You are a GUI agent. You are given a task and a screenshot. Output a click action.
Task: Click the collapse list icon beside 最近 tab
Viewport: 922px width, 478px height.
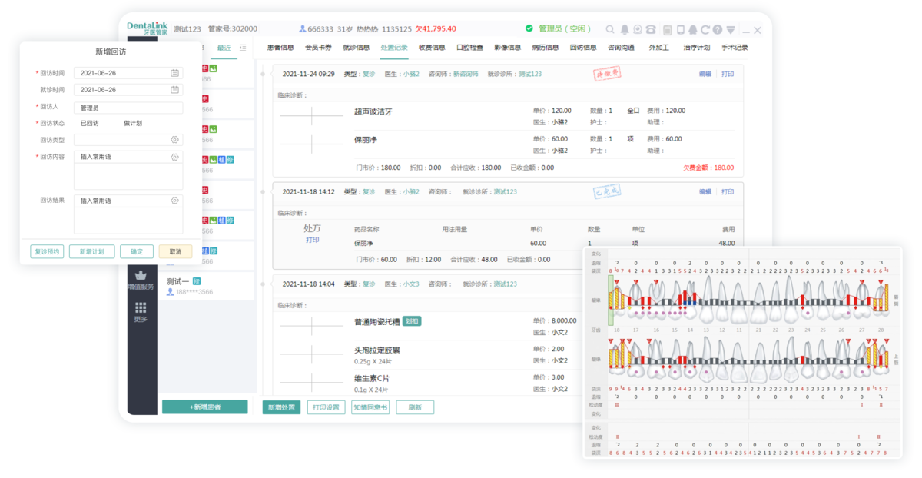tap(243, 48)
